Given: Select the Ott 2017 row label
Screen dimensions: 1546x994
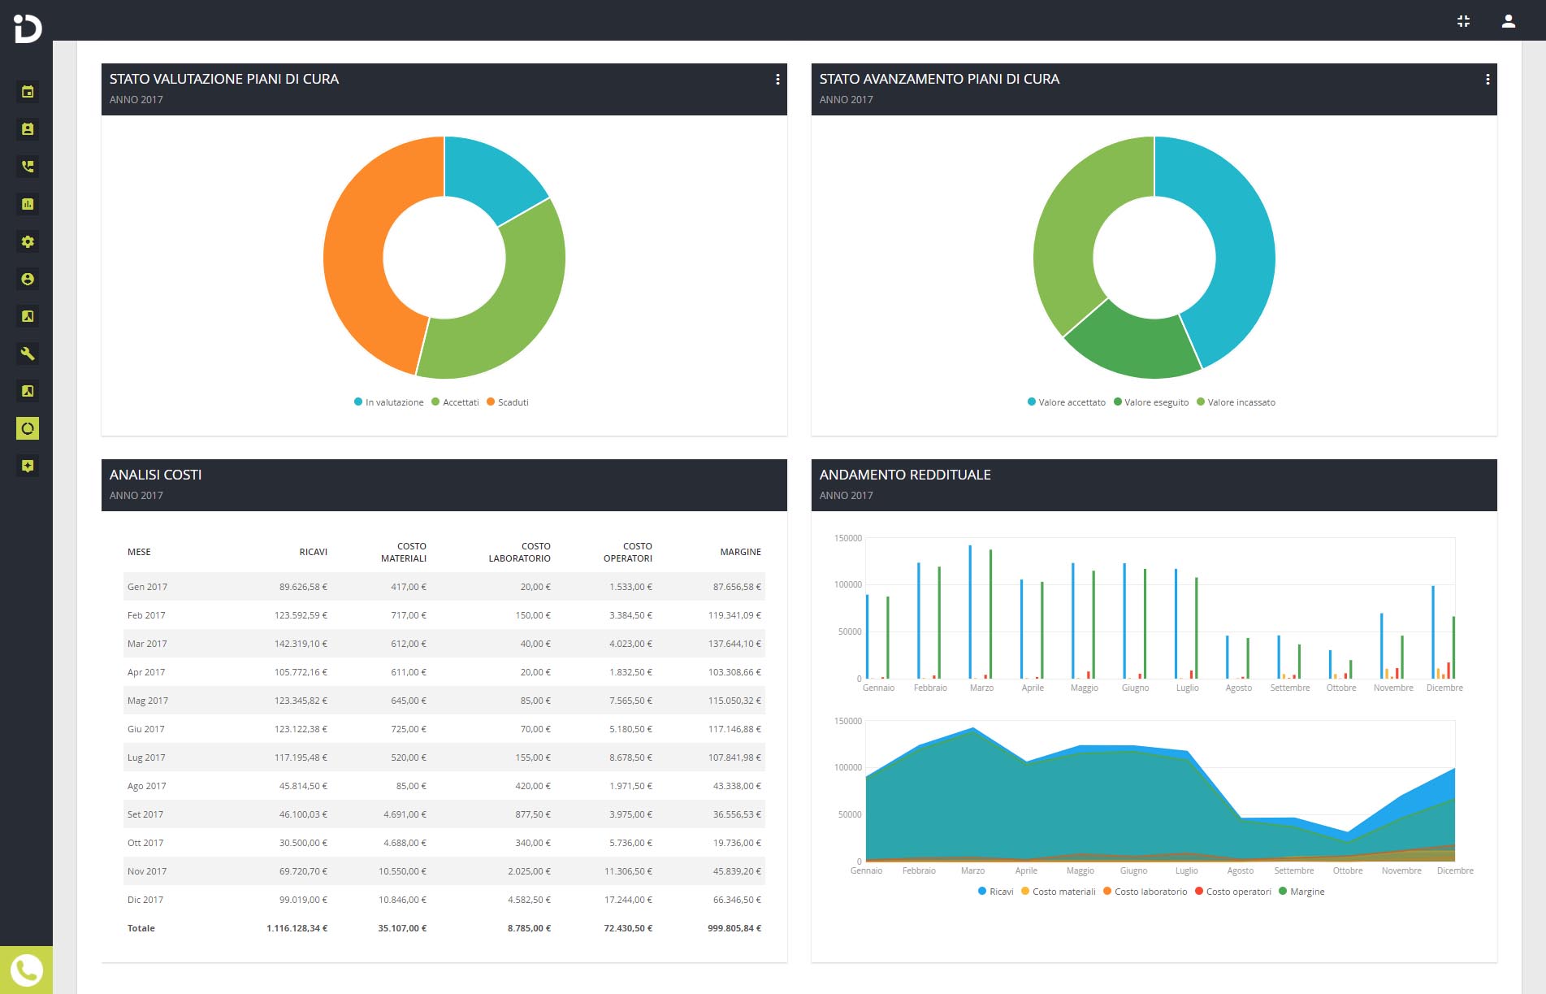Looking at the screenshot, I should [145, 843].
